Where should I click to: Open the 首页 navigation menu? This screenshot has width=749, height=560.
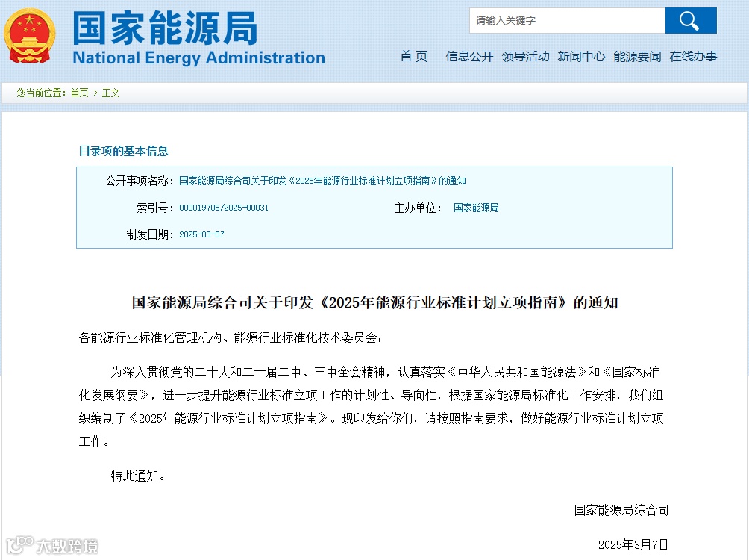point(414,57)
